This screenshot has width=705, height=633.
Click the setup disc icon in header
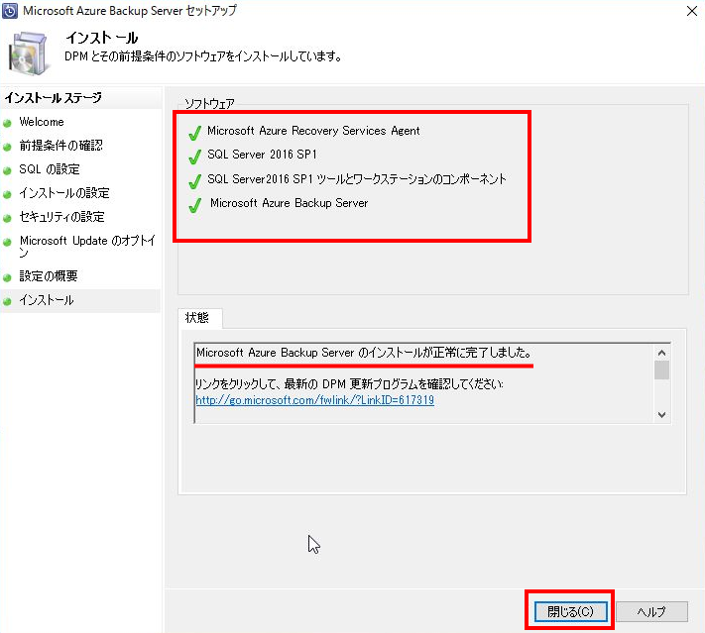(28, 53)
